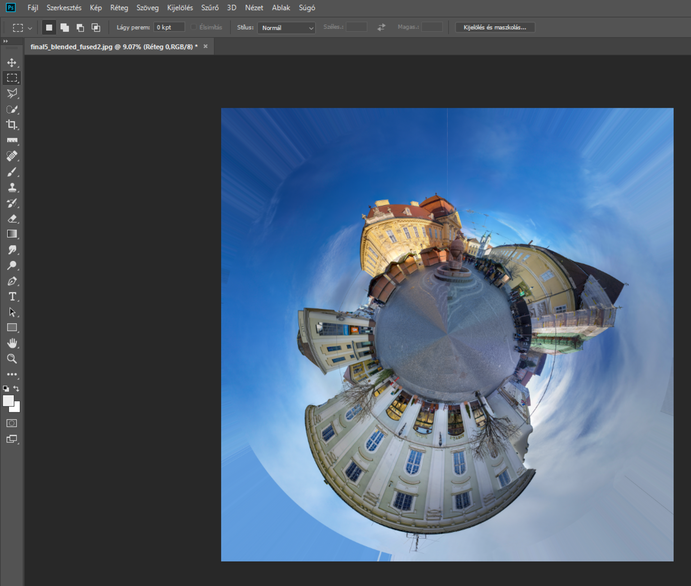Activate the Hand tool

pyautogui.click(x=12, y=343)
